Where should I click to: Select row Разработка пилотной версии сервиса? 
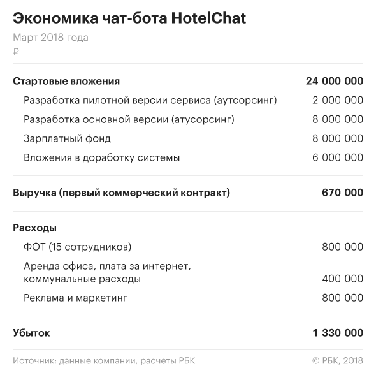(x=188, y=100)
